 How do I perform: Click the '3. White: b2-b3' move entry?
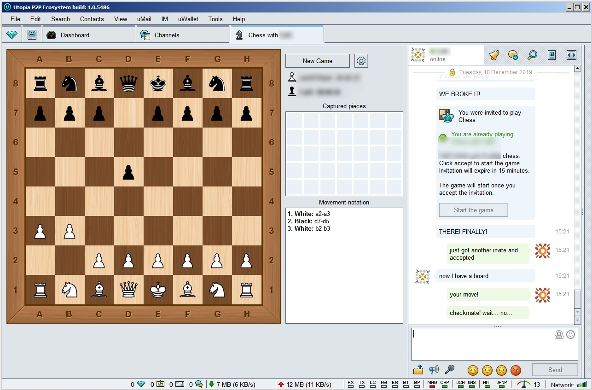pos(309,228)
